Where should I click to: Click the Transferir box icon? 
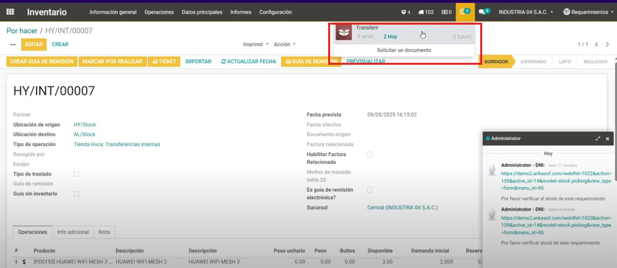coord(344,32)
